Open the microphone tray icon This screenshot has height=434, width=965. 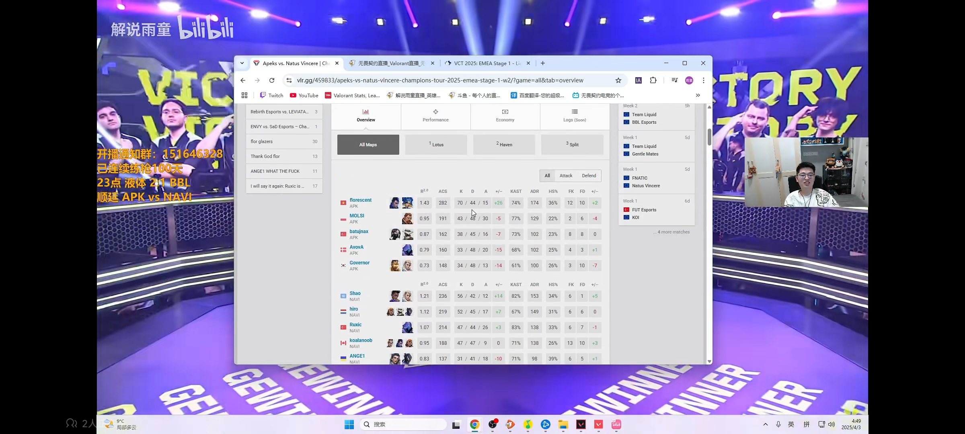pos(778,424)
